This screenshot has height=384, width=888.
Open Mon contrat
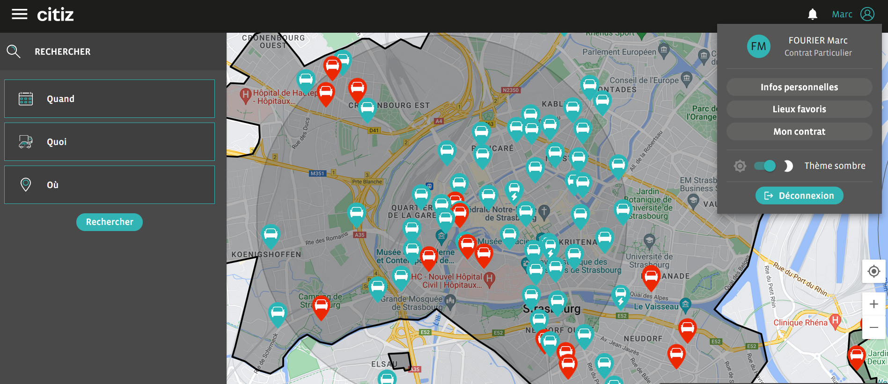(x=799, y=131)
